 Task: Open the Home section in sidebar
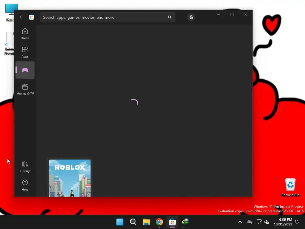[x=25, y=34]
